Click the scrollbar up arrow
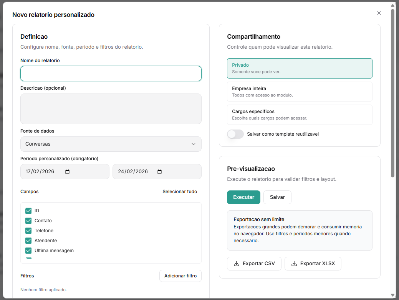This screenshot has width=399, height=300. [x=393, y=5]
